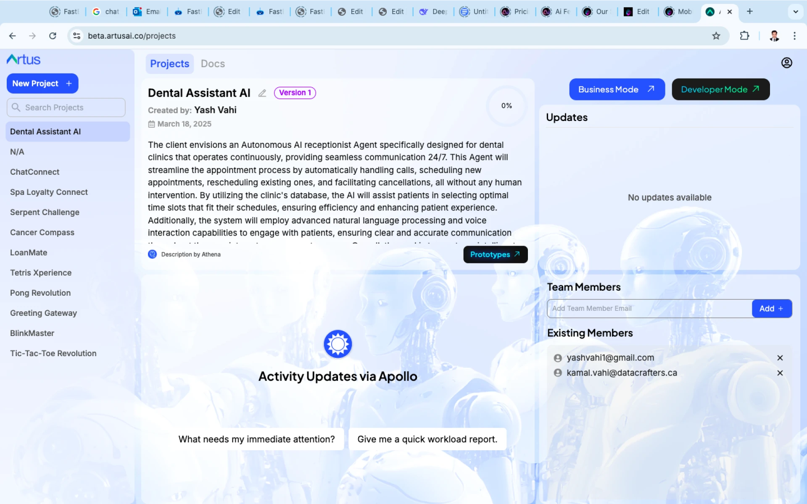Remove yashvahi1@gmail.com with its X icon
The image size is (807, 504).
pos(780,358)
